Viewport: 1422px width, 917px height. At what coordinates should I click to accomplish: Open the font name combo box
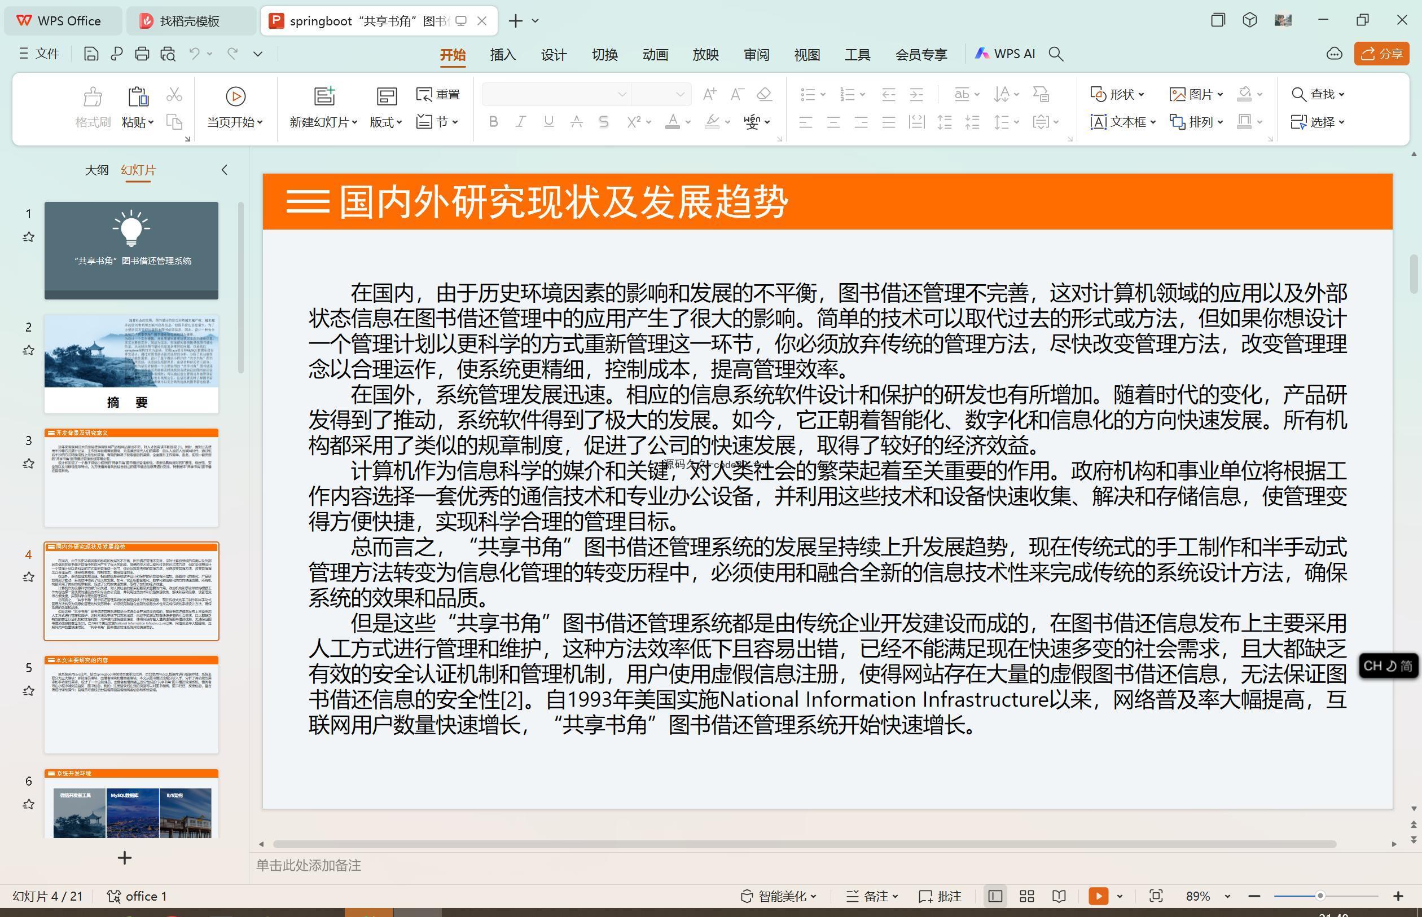coord(556,94)
